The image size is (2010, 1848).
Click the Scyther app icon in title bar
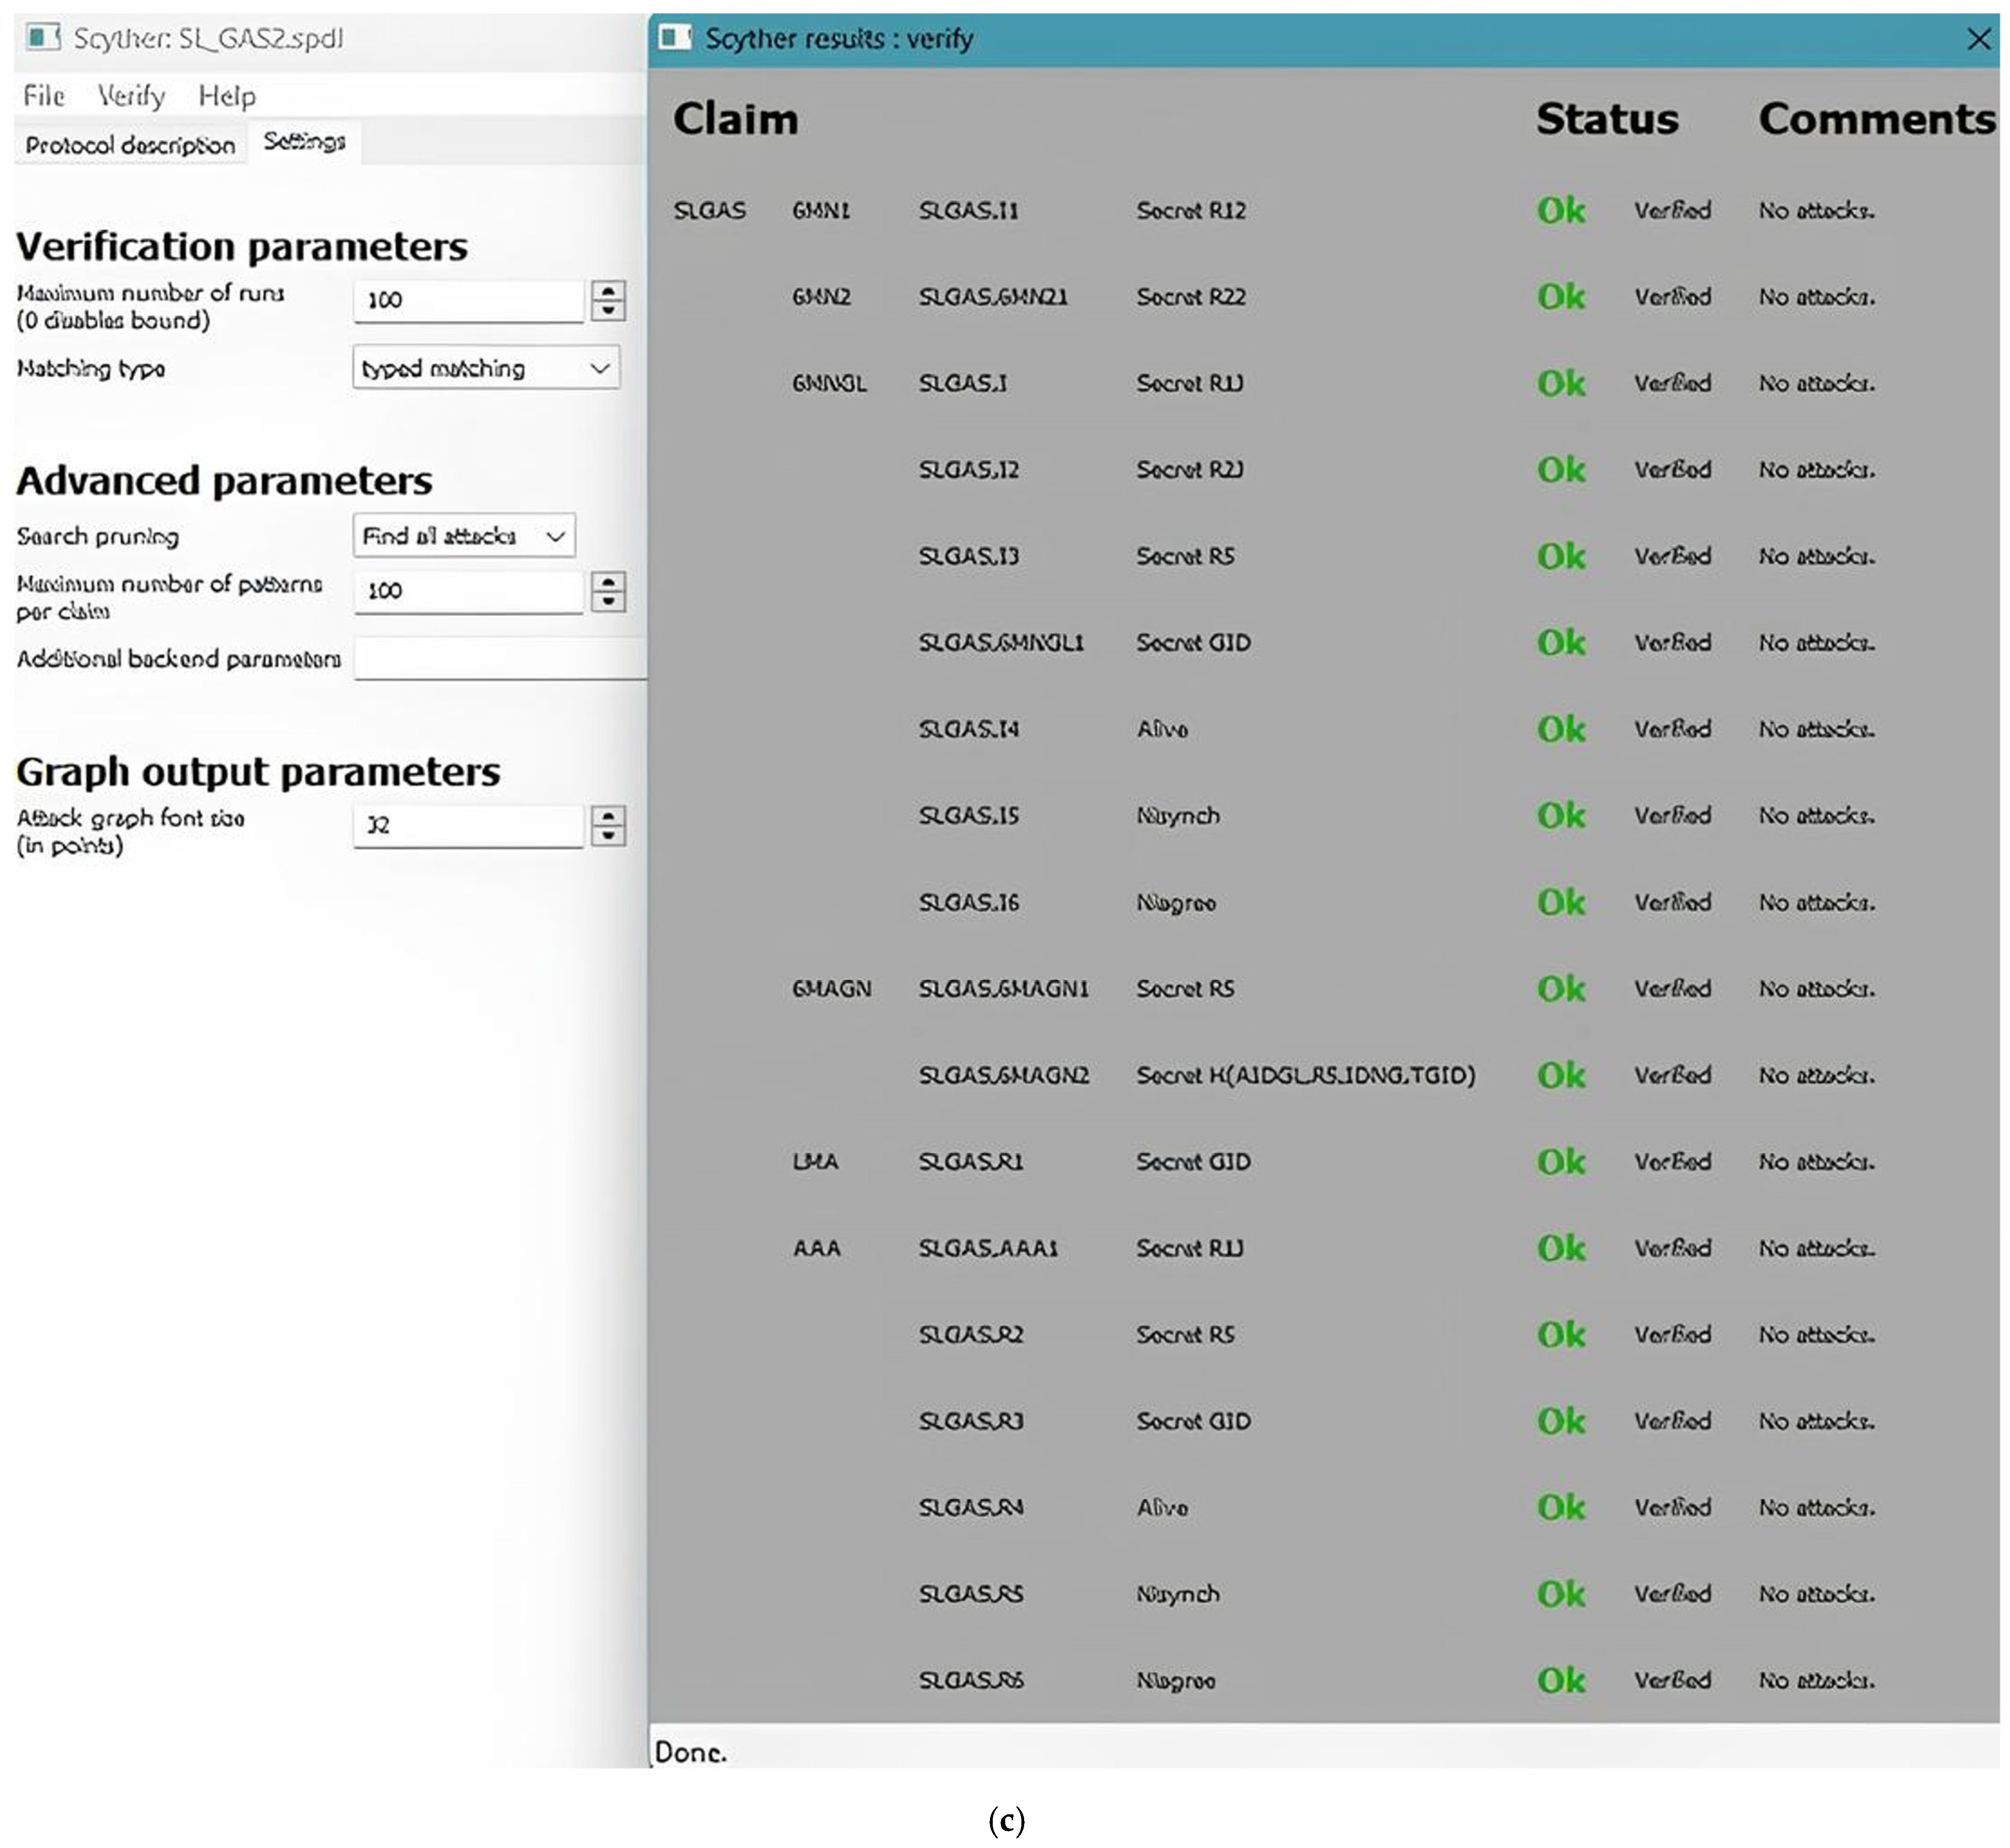[x=43, y=38]
